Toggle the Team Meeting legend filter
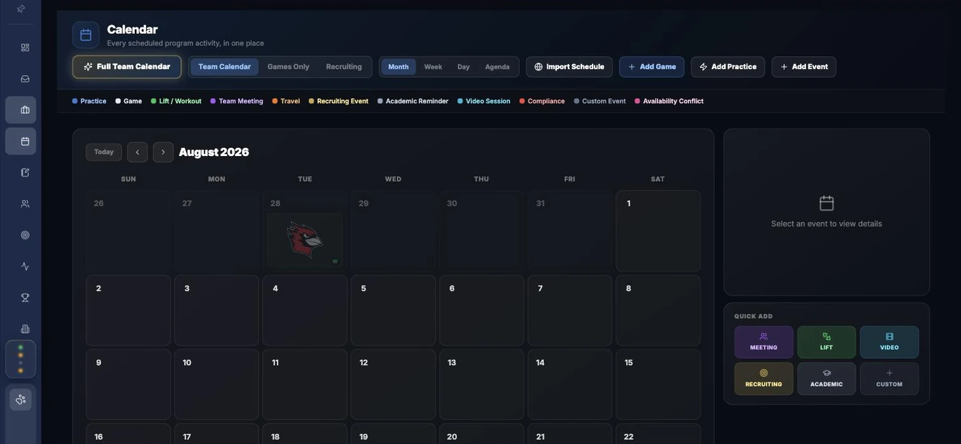Viewport: 961px width, 444px height. tap(237, 101)
